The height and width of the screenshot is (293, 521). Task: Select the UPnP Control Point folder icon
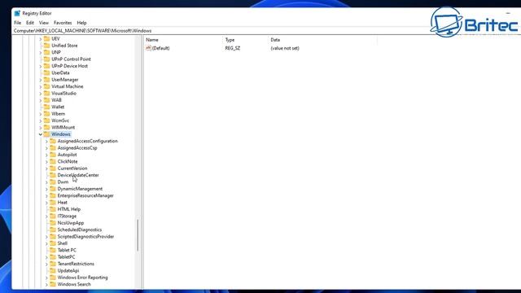point(47,59)
